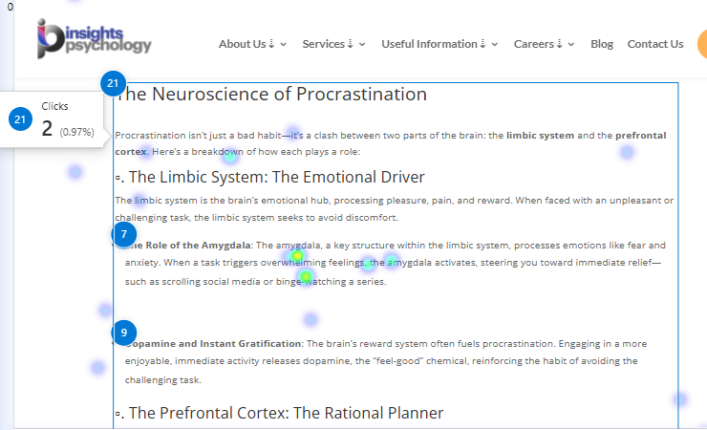Click the Services menu label
This screenshot has height=430, width=707.
[323, 44]
